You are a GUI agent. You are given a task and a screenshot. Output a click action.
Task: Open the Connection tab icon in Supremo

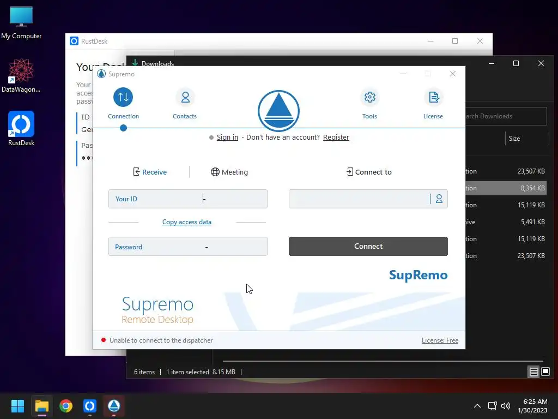click(x=123, y=97)
